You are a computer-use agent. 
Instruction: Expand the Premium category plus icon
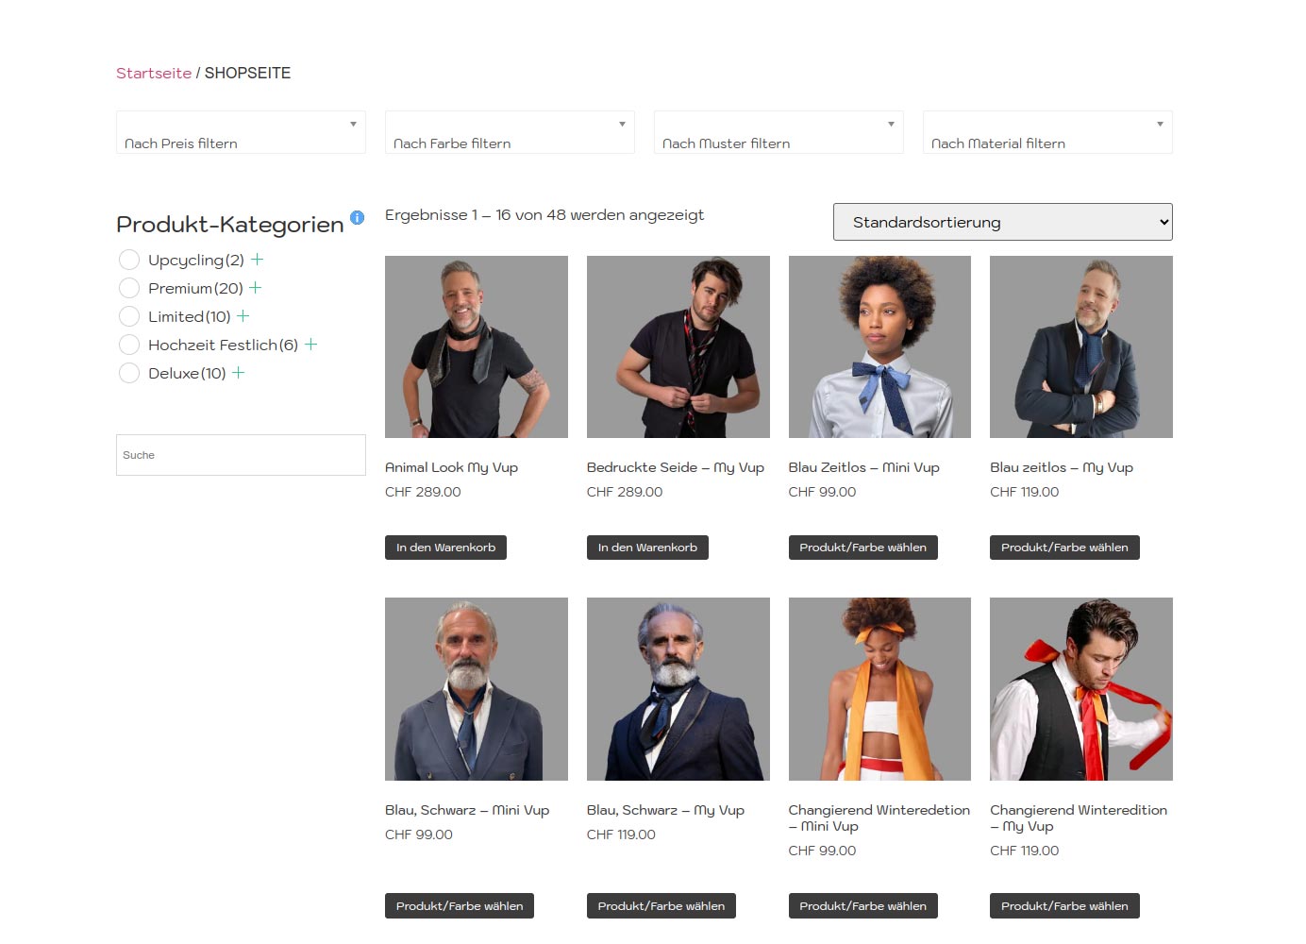(255, 288)
